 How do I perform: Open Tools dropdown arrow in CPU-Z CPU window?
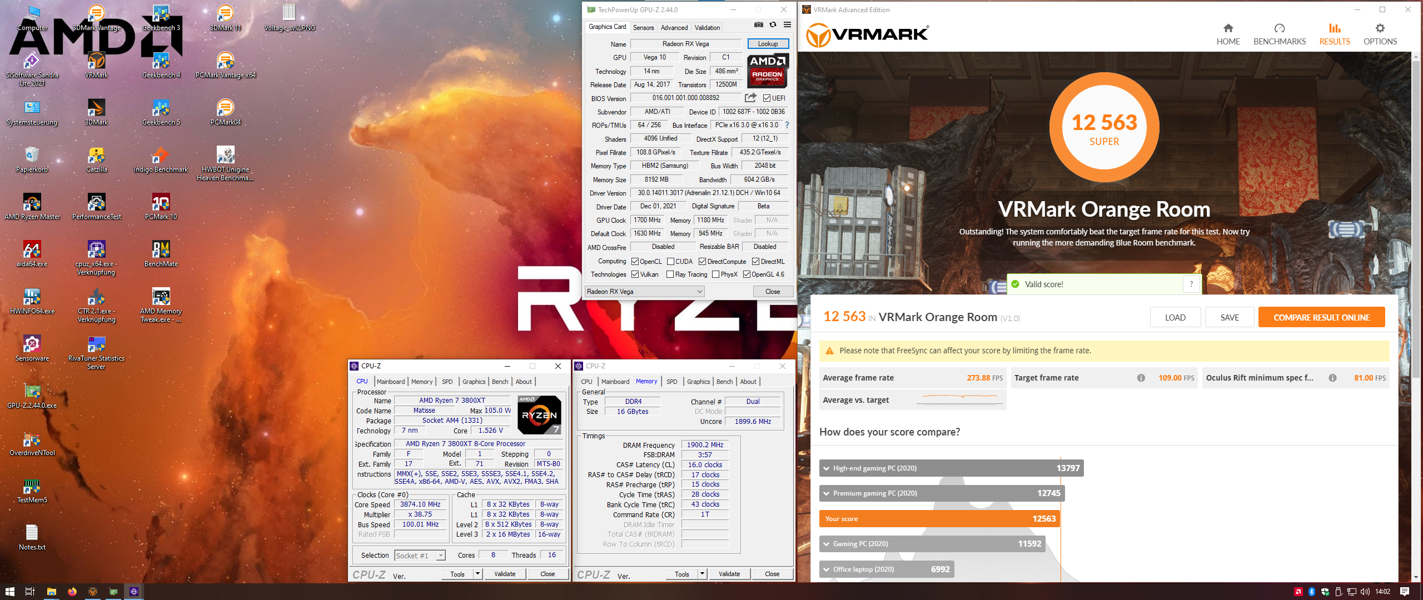(x=477, y=574)
